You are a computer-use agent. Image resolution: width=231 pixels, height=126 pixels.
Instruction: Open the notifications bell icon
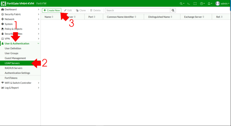pos(209,4)
